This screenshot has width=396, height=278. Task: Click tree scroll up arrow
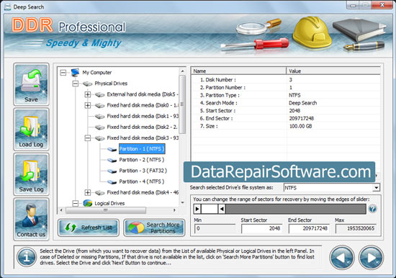coord(182,71)
